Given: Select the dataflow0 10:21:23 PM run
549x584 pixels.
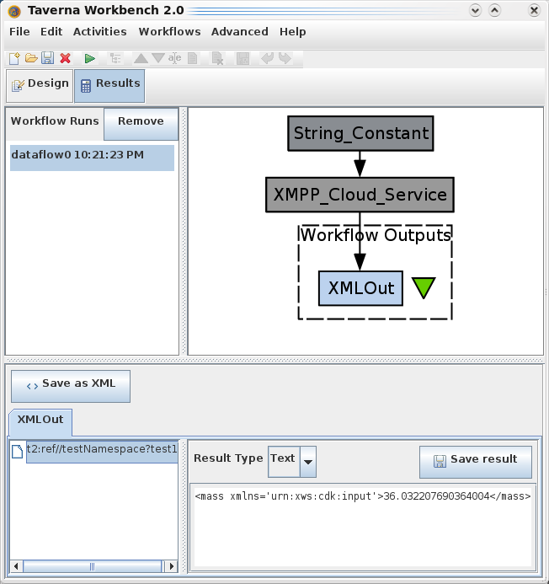Looking at the screenshot, I should point(92,156).
